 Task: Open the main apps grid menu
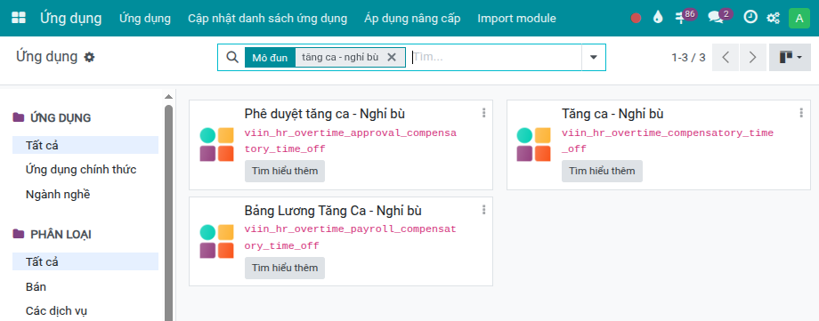(x=19, y=19)
